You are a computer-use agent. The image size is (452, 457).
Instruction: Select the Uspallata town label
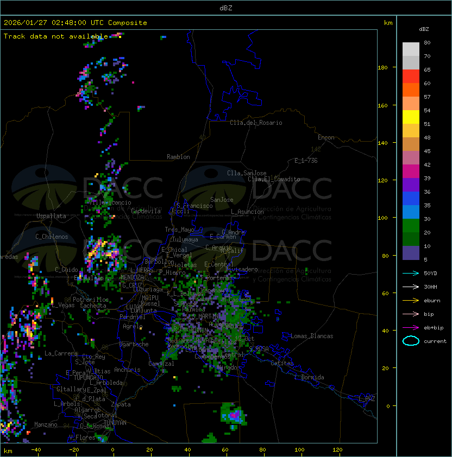click(51, 216)
